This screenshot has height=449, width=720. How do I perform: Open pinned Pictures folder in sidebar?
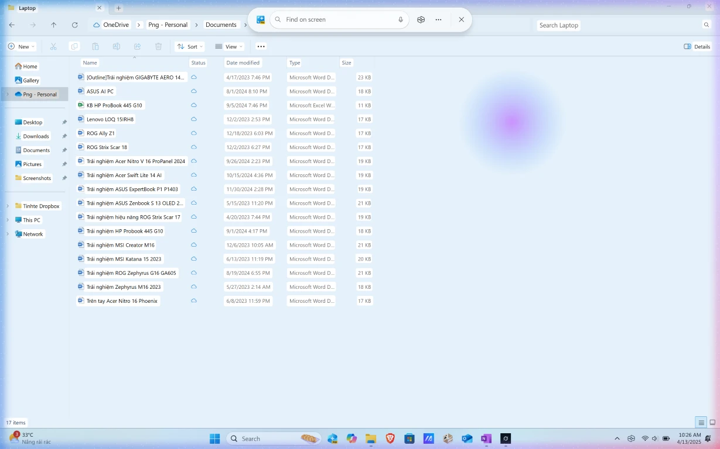click(x=32, y=164)
